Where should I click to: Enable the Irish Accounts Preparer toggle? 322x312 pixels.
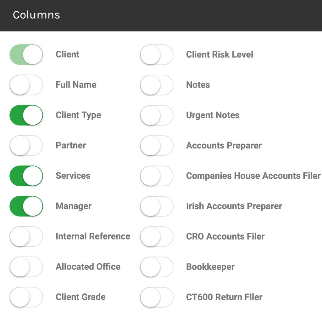tap(157, 206)
